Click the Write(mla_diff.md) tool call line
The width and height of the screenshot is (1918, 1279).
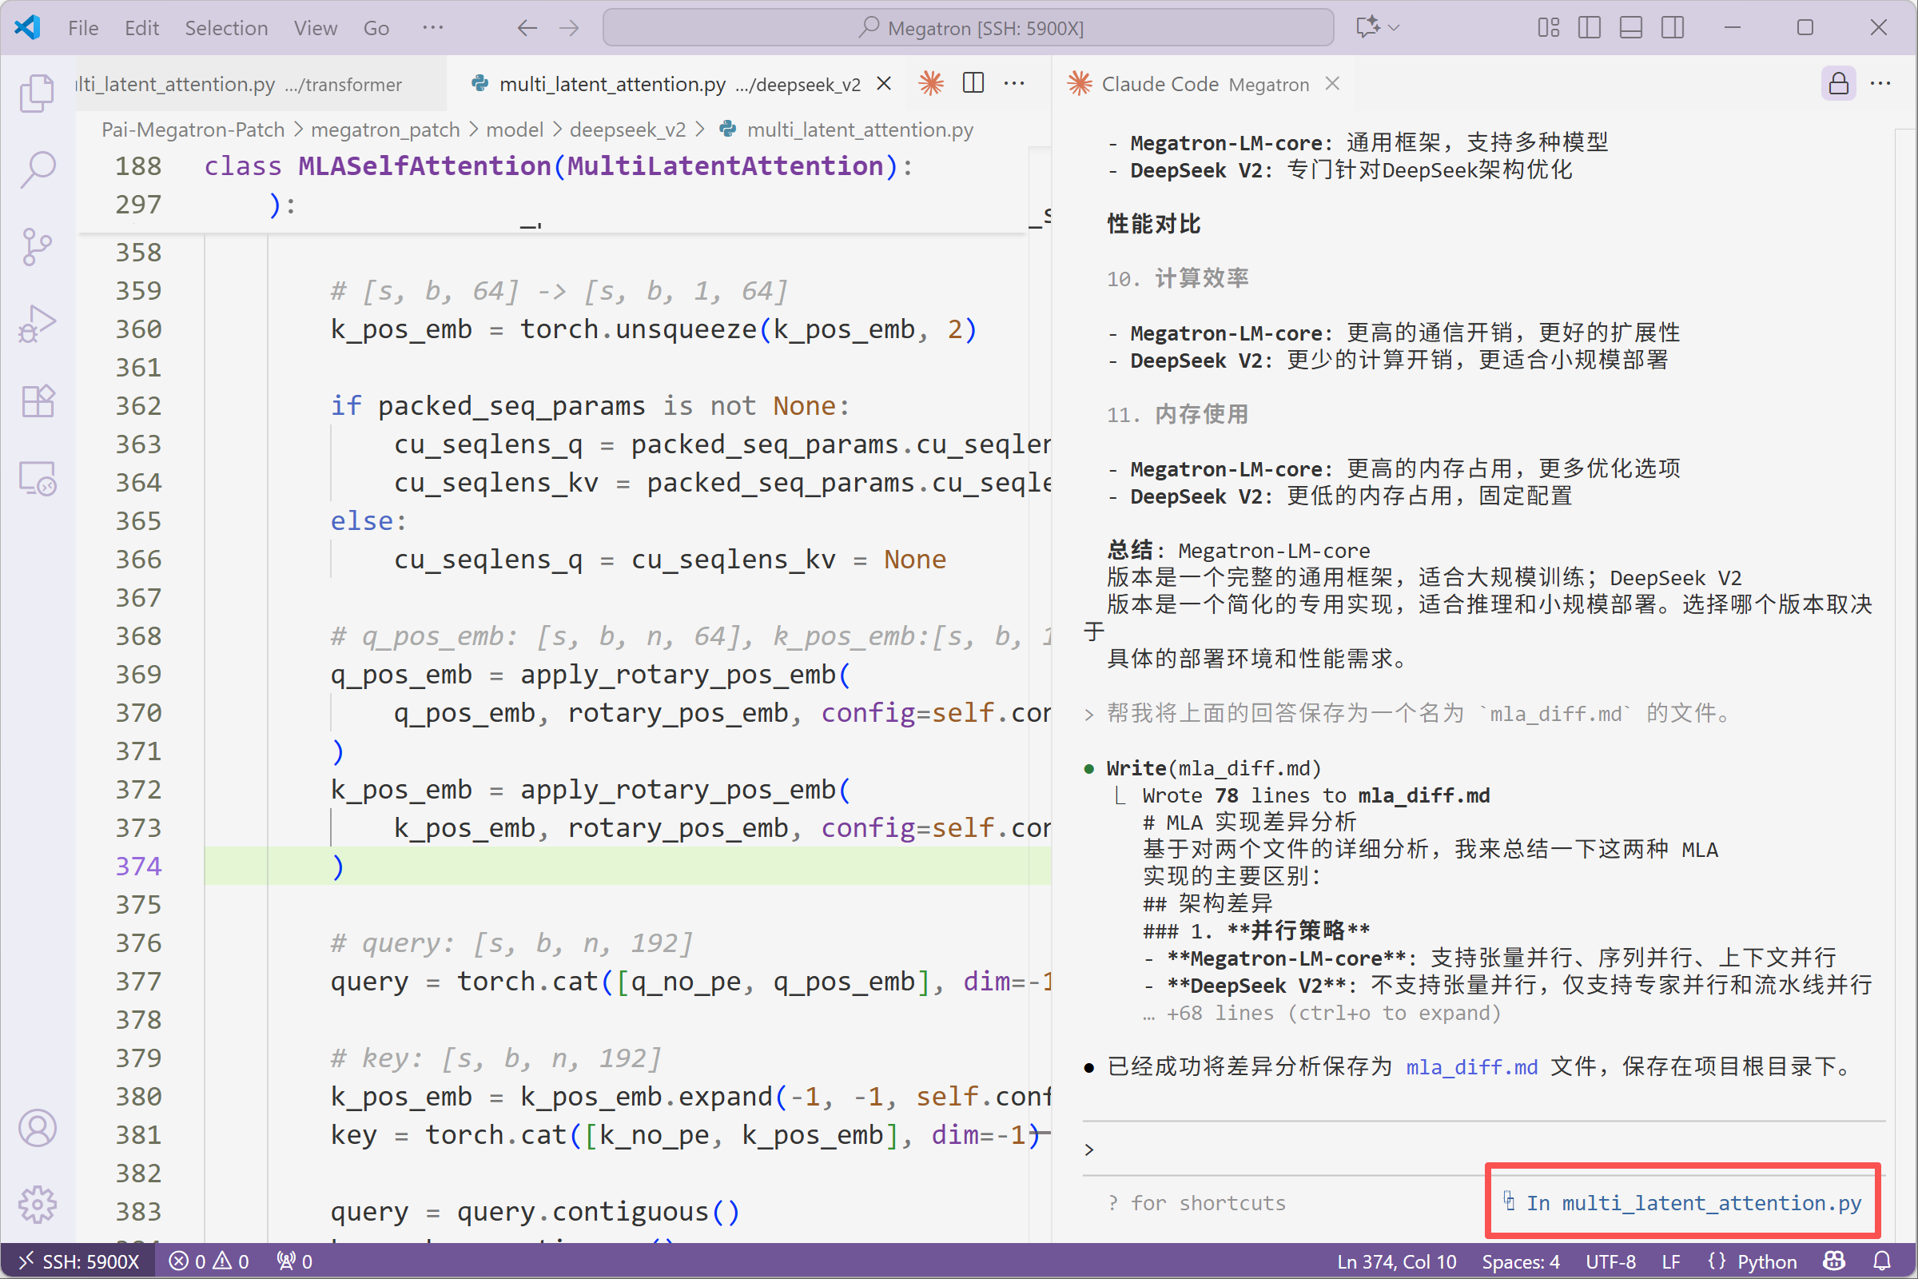coord(1213,768)
